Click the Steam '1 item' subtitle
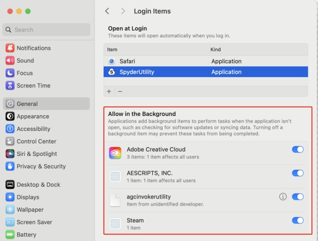Screen dimensions: 318x241 click(x=133, y=228)
